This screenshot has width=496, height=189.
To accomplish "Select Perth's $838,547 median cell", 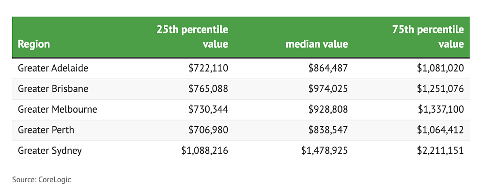I will click(x=328, y=130).
